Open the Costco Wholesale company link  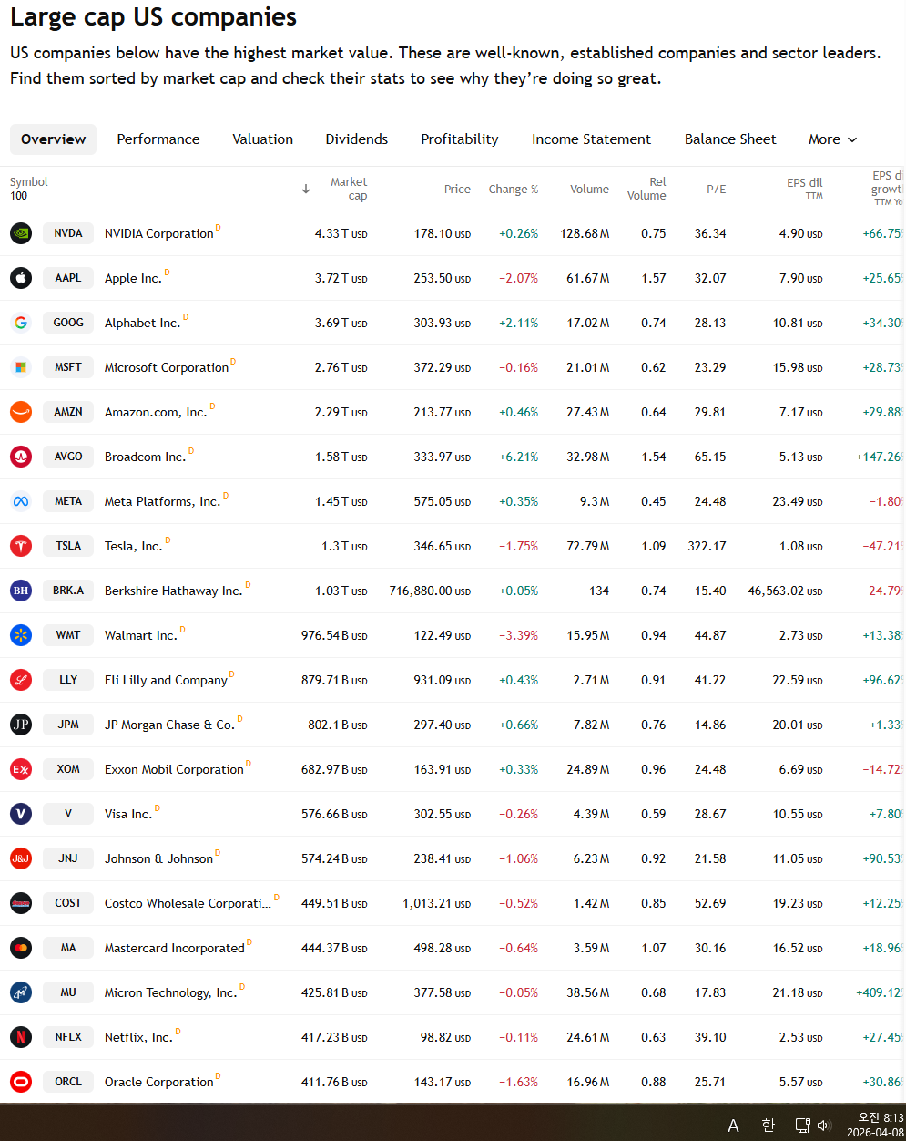188,903
